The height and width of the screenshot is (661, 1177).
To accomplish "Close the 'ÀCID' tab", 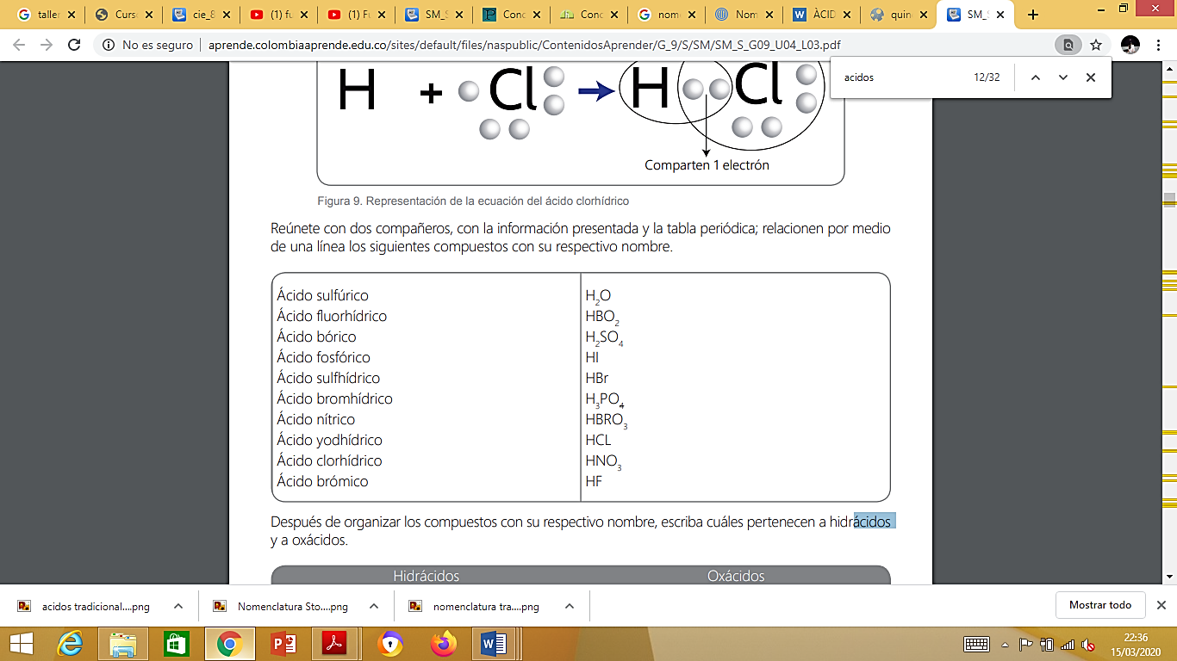I will 845,15.
